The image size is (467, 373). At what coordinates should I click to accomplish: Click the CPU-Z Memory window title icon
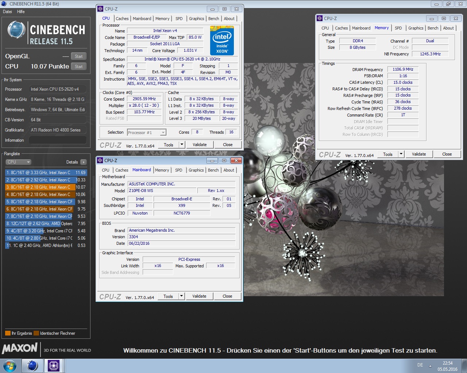click(320, 18)
